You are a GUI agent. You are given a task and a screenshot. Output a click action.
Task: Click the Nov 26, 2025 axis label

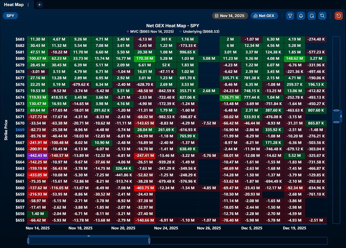tap(209, 228)
